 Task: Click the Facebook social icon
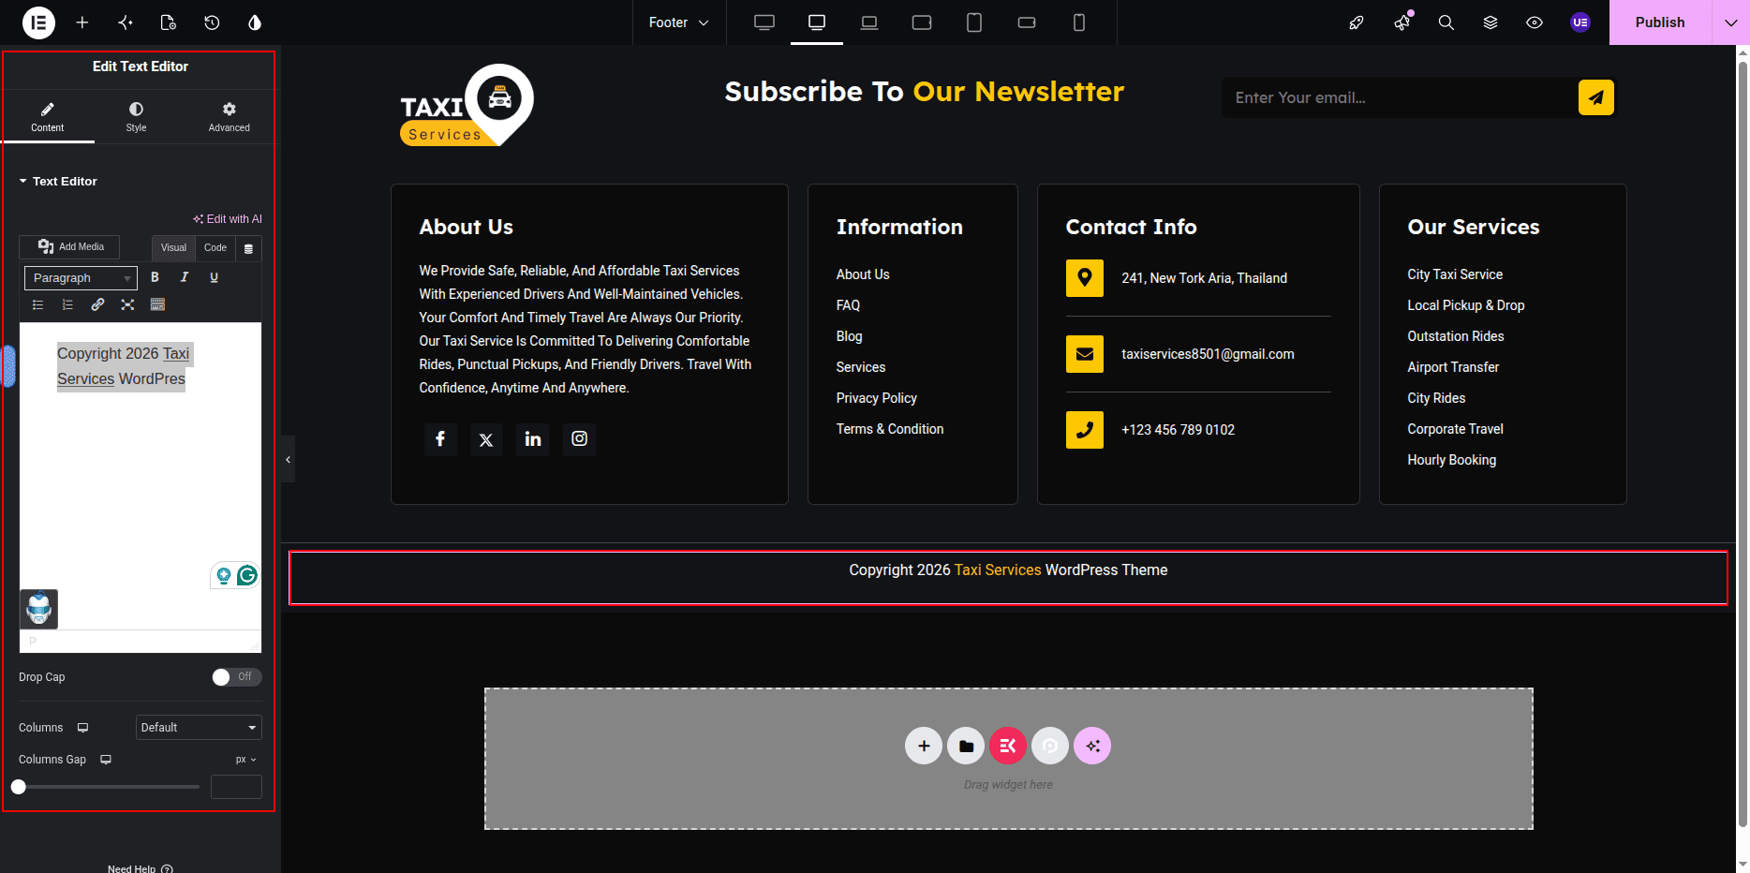pyautogui.click(x=440, y=438)
